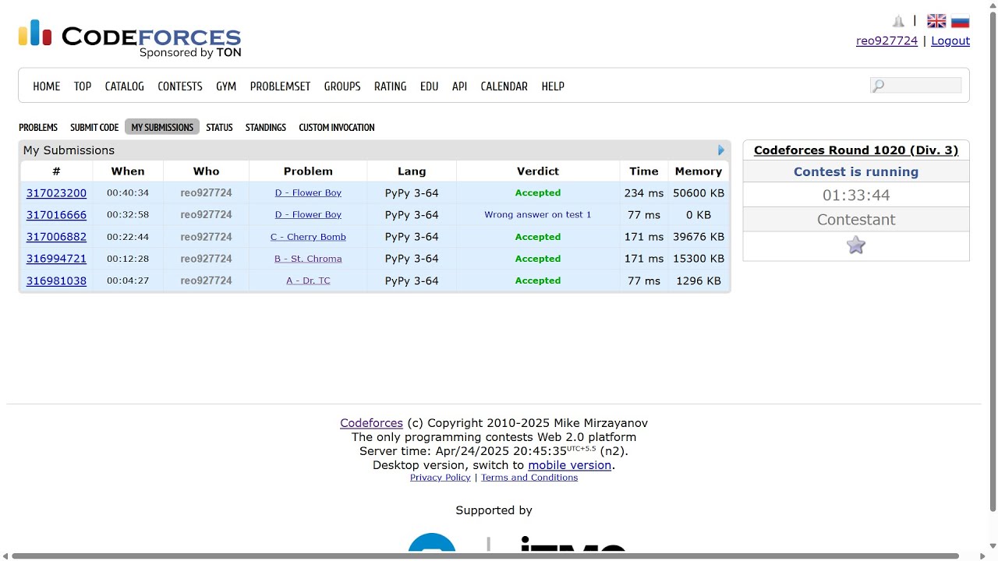Screen dimensions: 998x561
Task: Open problem C - Cherry Bomb
Action: click(308, 237)
